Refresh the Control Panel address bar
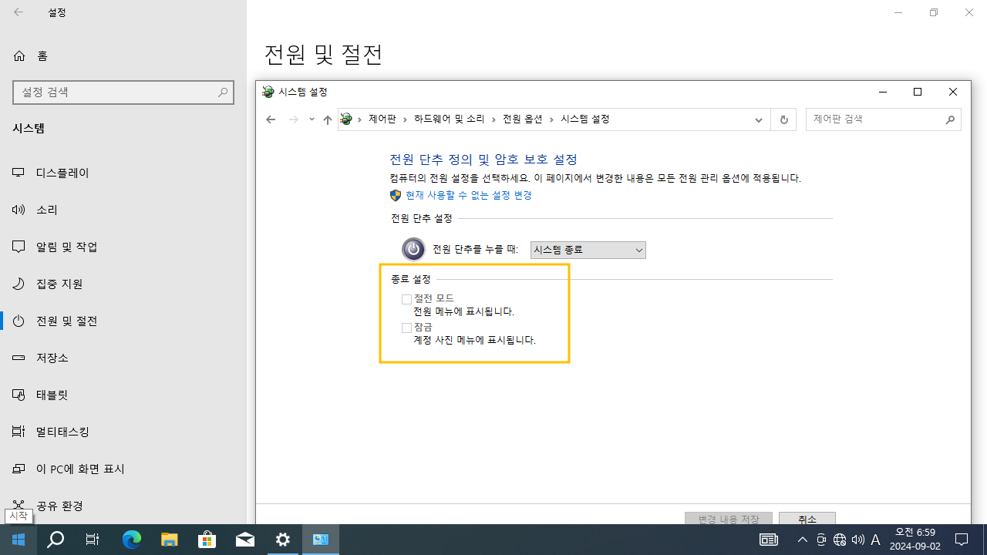The height and width of the screenshot is (555, 987). [783, 119]
